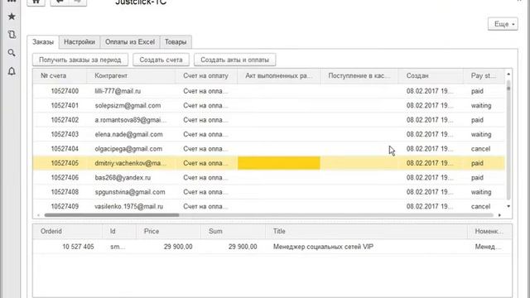Select order number 10527402

click(65, 120)
